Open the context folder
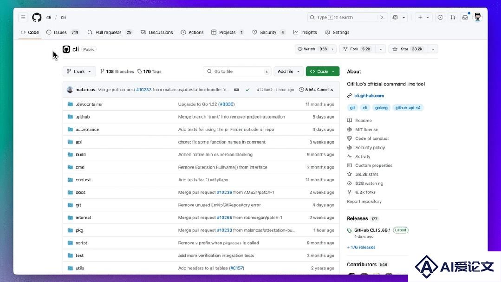 [83, 180]
